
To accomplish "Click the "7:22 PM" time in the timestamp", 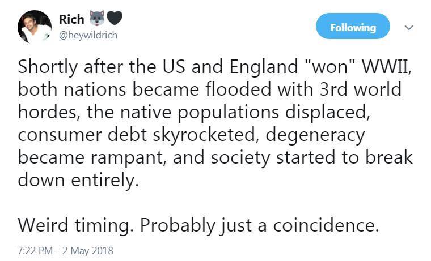I will click(36, 249).
